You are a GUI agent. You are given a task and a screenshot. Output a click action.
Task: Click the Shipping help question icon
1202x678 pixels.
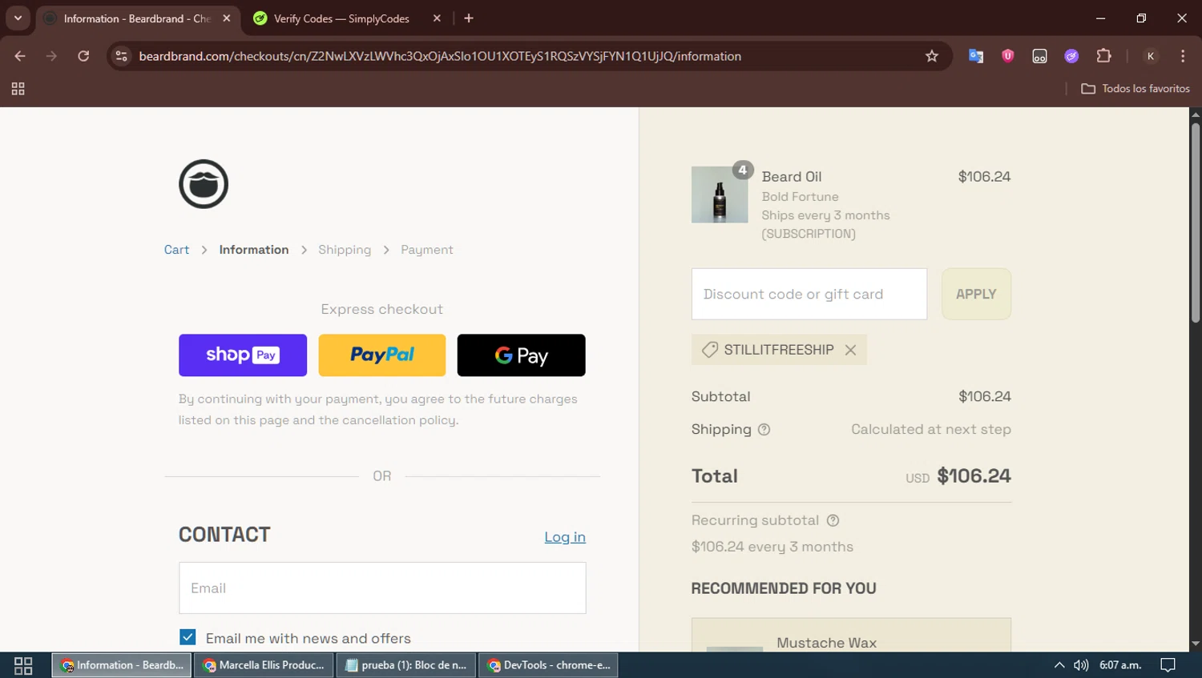[764, 430]
